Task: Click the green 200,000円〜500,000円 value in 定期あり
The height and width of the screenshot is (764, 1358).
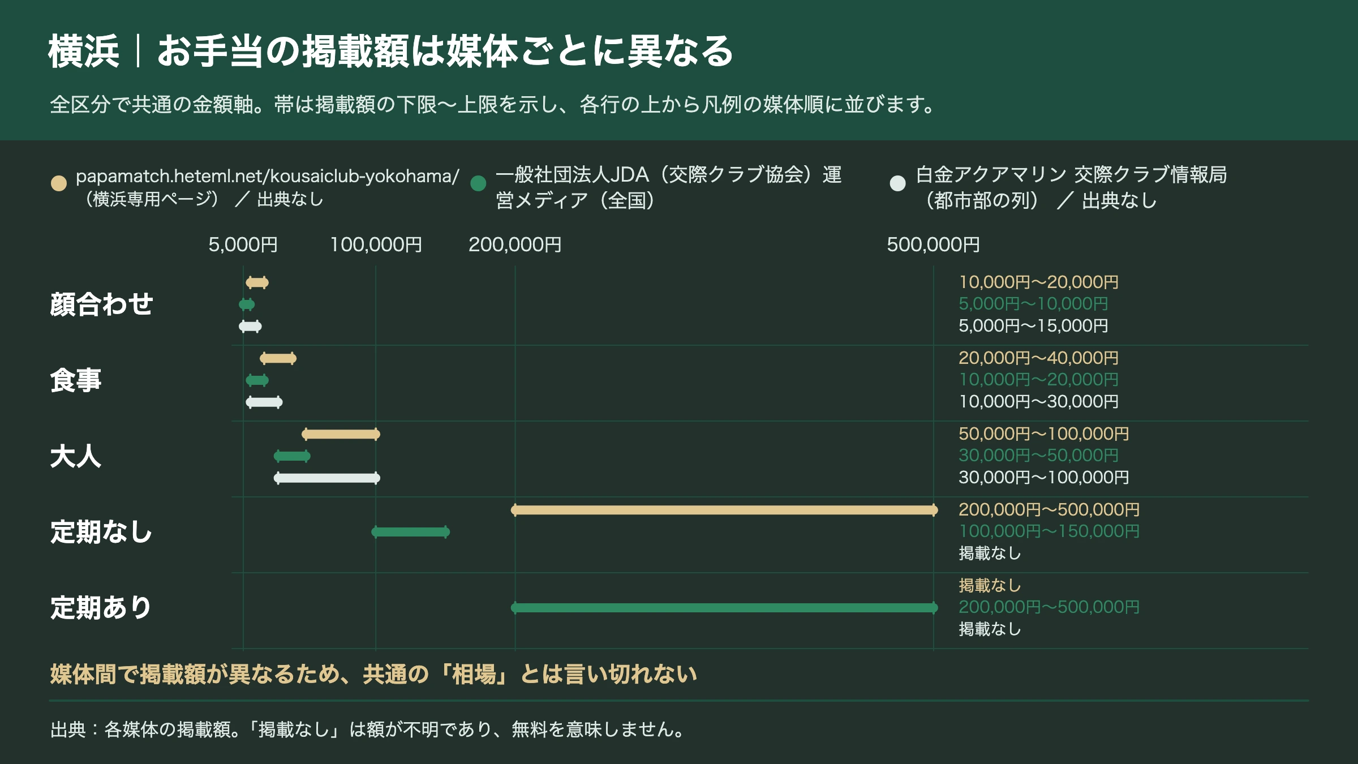Action: pos(1049,607)
